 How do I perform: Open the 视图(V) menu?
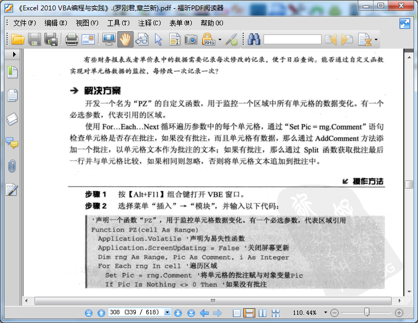pyautogui.click(x=87, y=24)
